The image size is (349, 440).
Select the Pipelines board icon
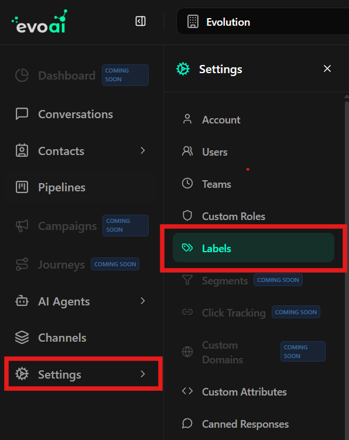(x=22, y=187)
